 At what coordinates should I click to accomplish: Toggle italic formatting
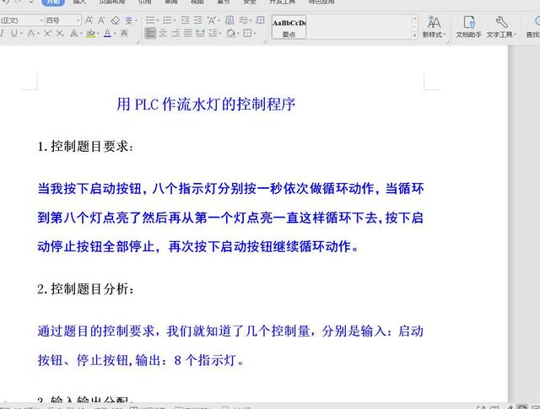tap(2, 33)
